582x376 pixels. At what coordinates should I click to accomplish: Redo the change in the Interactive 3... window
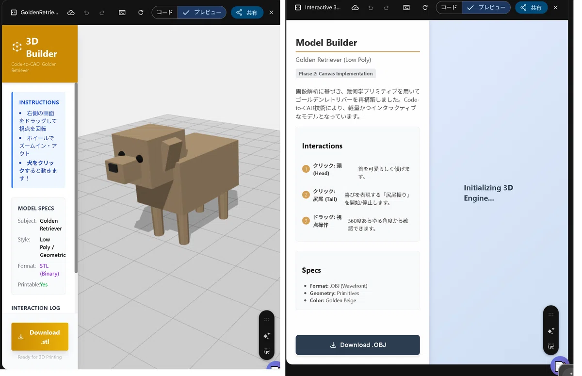[386, 8]
